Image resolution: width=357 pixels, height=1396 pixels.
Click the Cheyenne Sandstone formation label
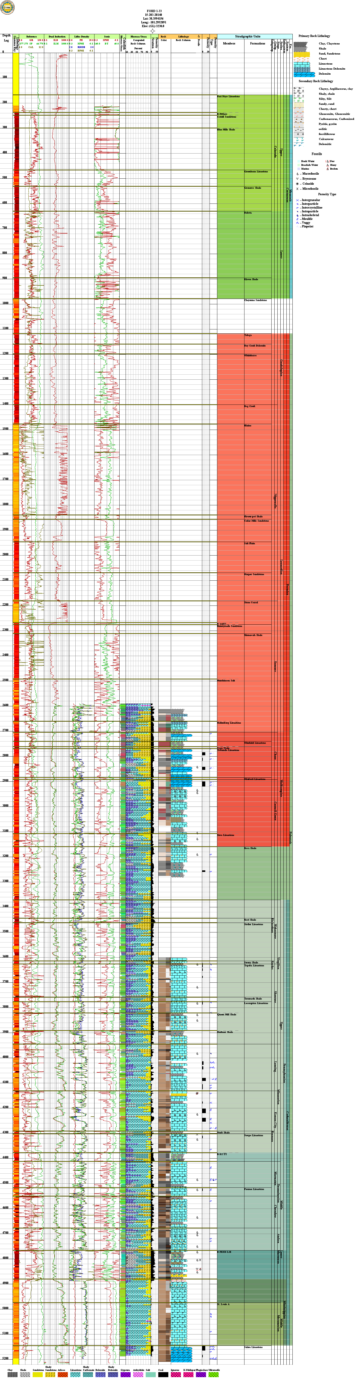(256, 300)
